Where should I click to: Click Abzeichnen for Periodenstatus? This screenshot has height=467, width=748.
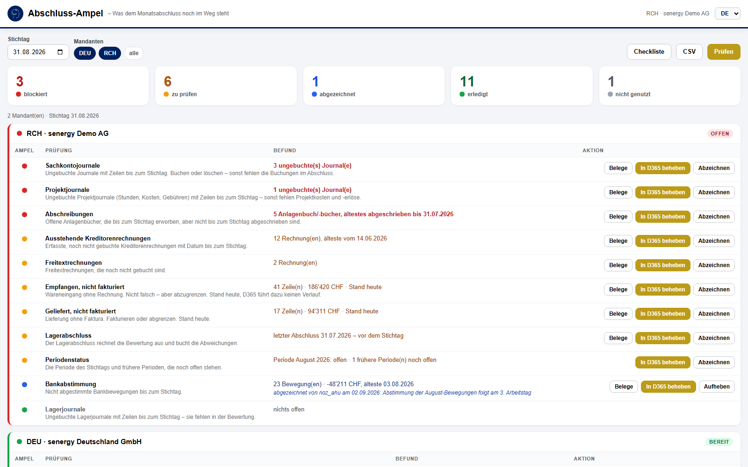tap(714, 362)
